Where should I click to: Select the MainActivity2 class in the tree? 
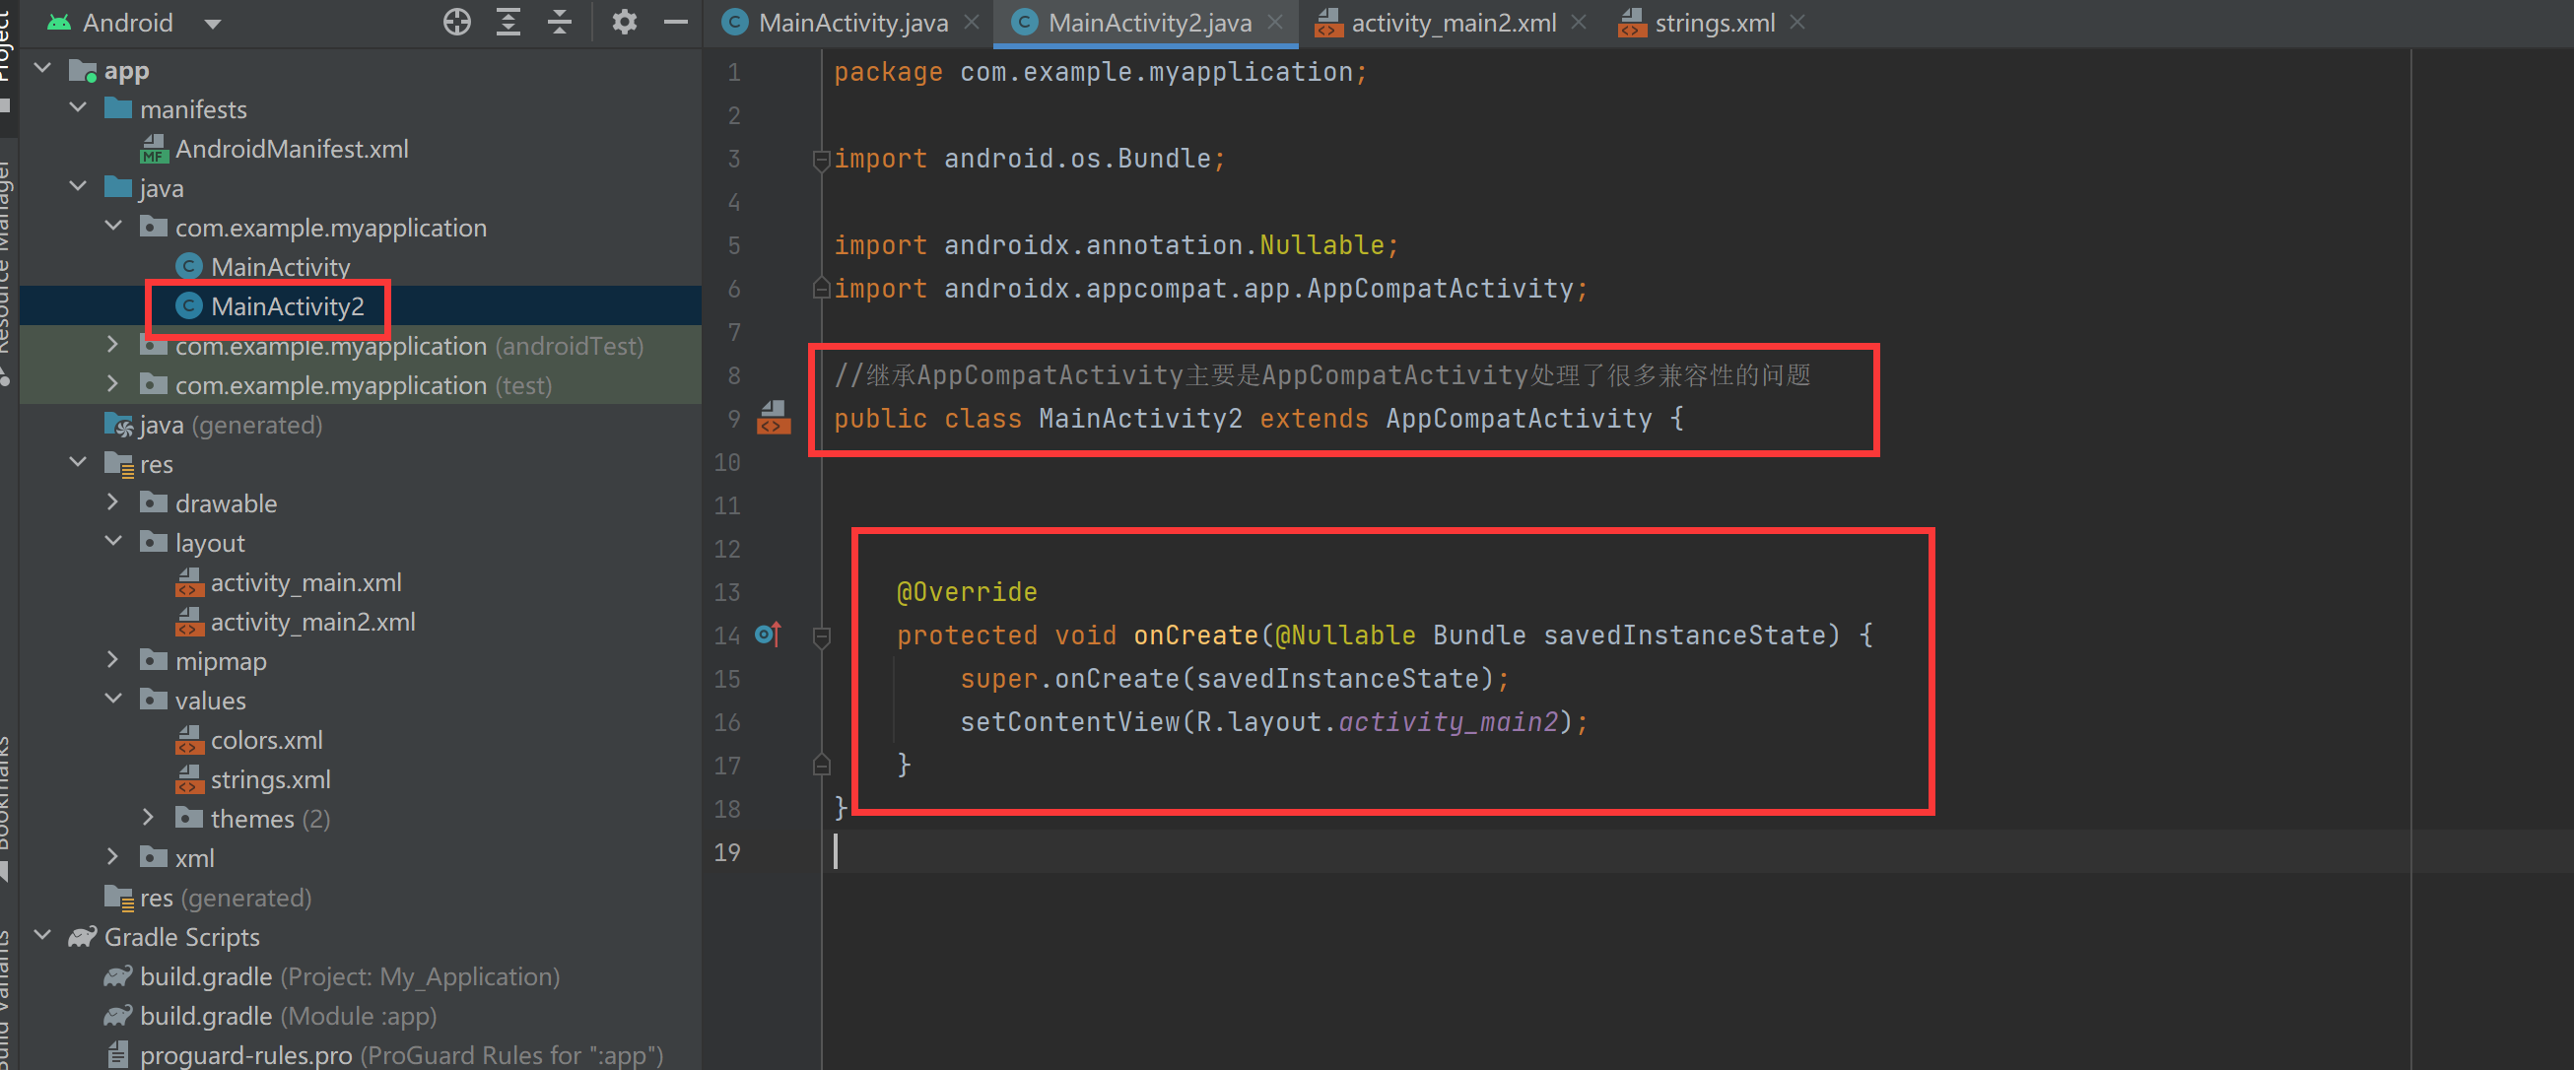coord(287,306)
